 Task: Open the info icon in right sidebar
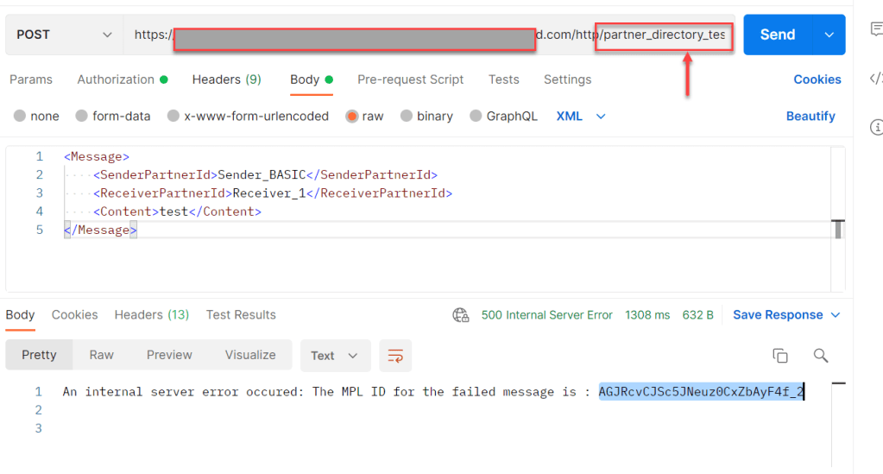pyautogui.click(x=876, y=128)
